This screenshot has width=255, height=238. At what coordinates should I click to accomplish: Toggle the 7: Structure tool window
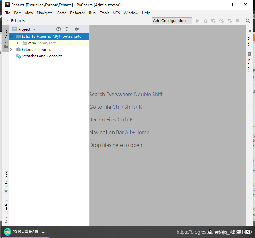(x=6, y=211)
